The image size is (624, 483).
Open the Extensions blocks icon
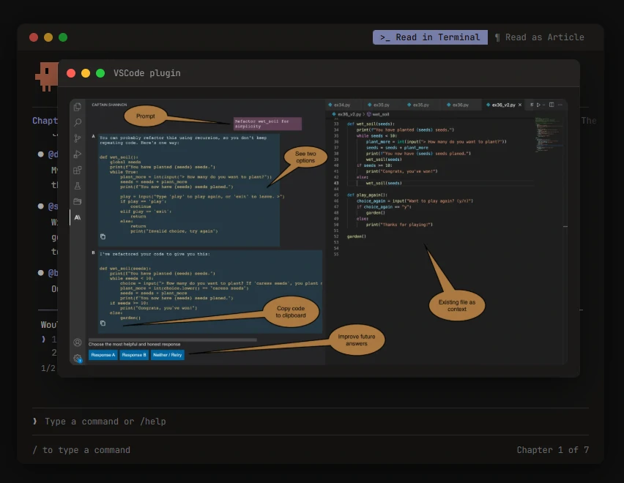[x=78, y=170]
